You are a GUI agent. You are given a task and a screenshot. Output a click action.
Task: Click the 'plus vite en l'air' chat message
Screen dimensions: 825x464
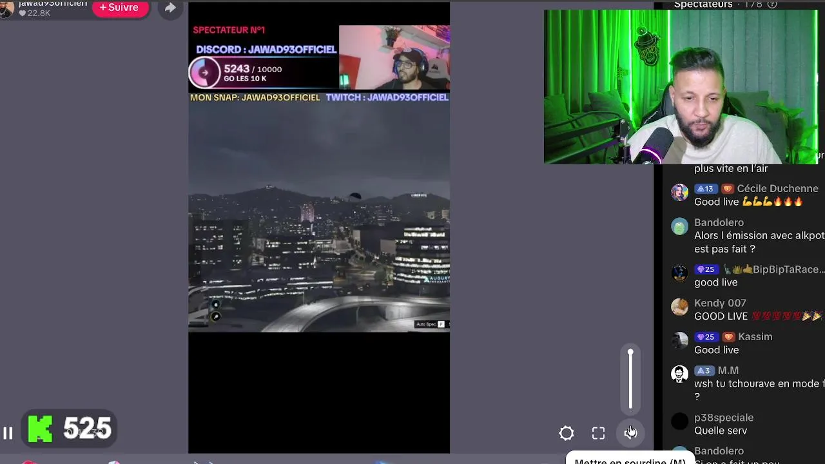(x=731, y=169)
